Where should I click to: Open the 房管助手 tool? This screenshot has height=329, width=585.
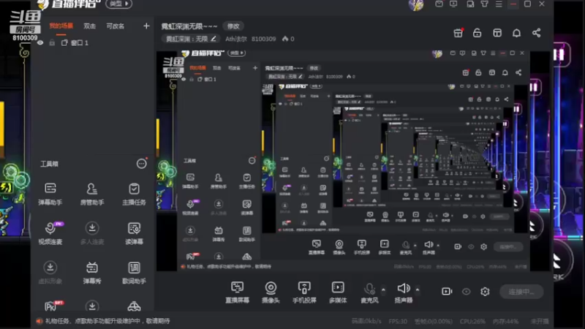[92, 194]
